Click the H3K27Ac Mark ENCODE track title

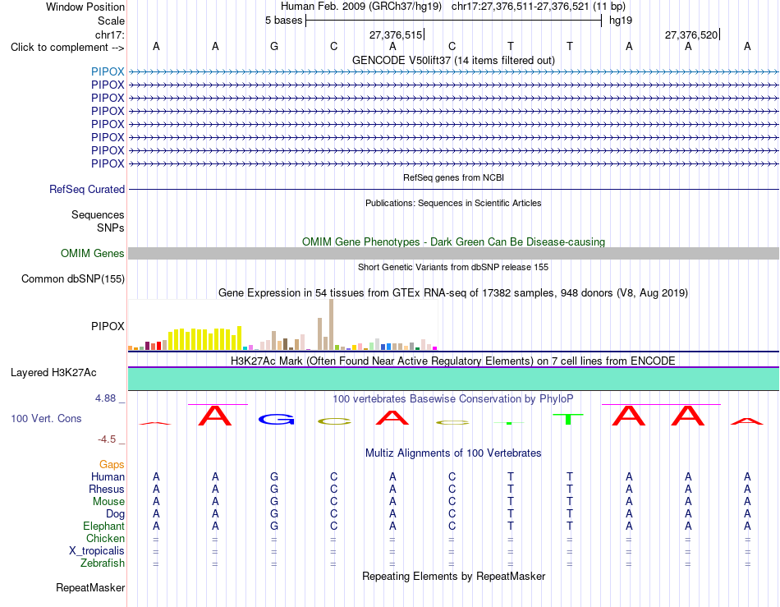point(453,361)
